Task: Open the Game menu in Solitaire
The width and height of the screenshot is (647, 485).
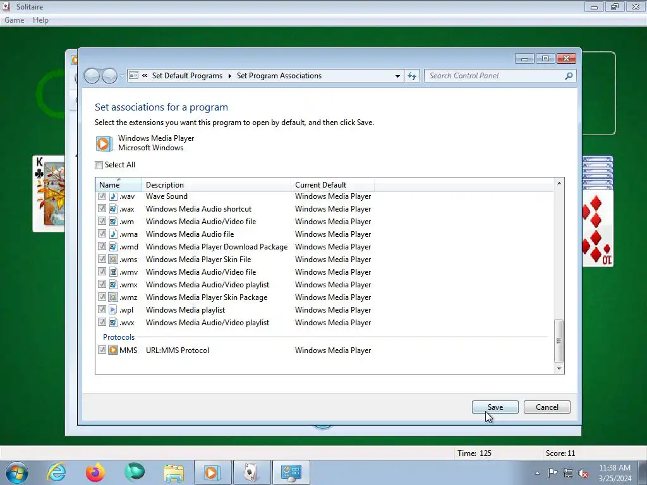Action: coord(14,20)
